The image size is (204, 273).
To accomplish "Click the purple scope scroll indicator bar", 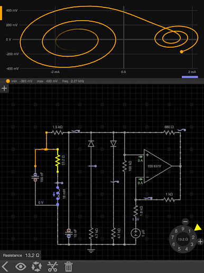I will pyautogui.click(x=190, y=77).
